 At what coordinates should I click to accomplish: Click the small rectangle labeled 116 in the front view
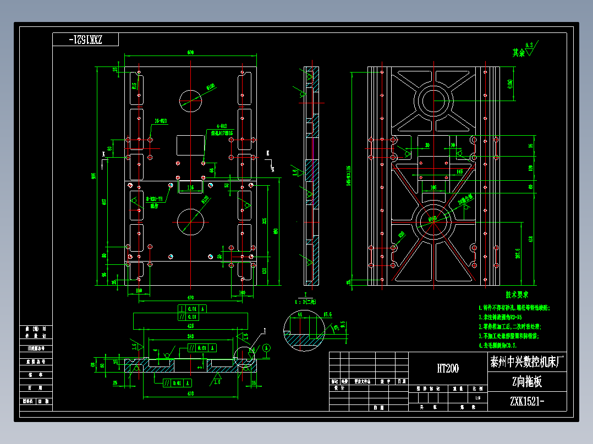point(190,187)
